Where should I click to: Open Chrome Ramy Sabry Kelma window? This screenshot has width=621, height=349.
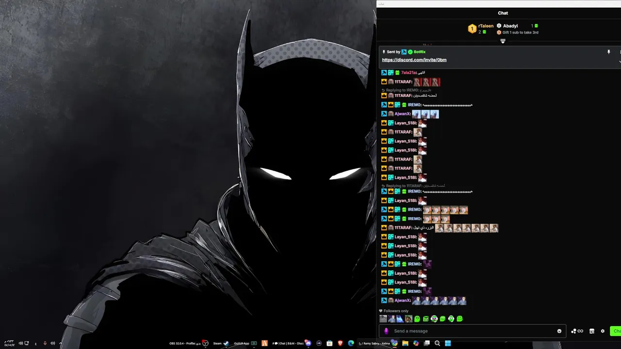378,343
